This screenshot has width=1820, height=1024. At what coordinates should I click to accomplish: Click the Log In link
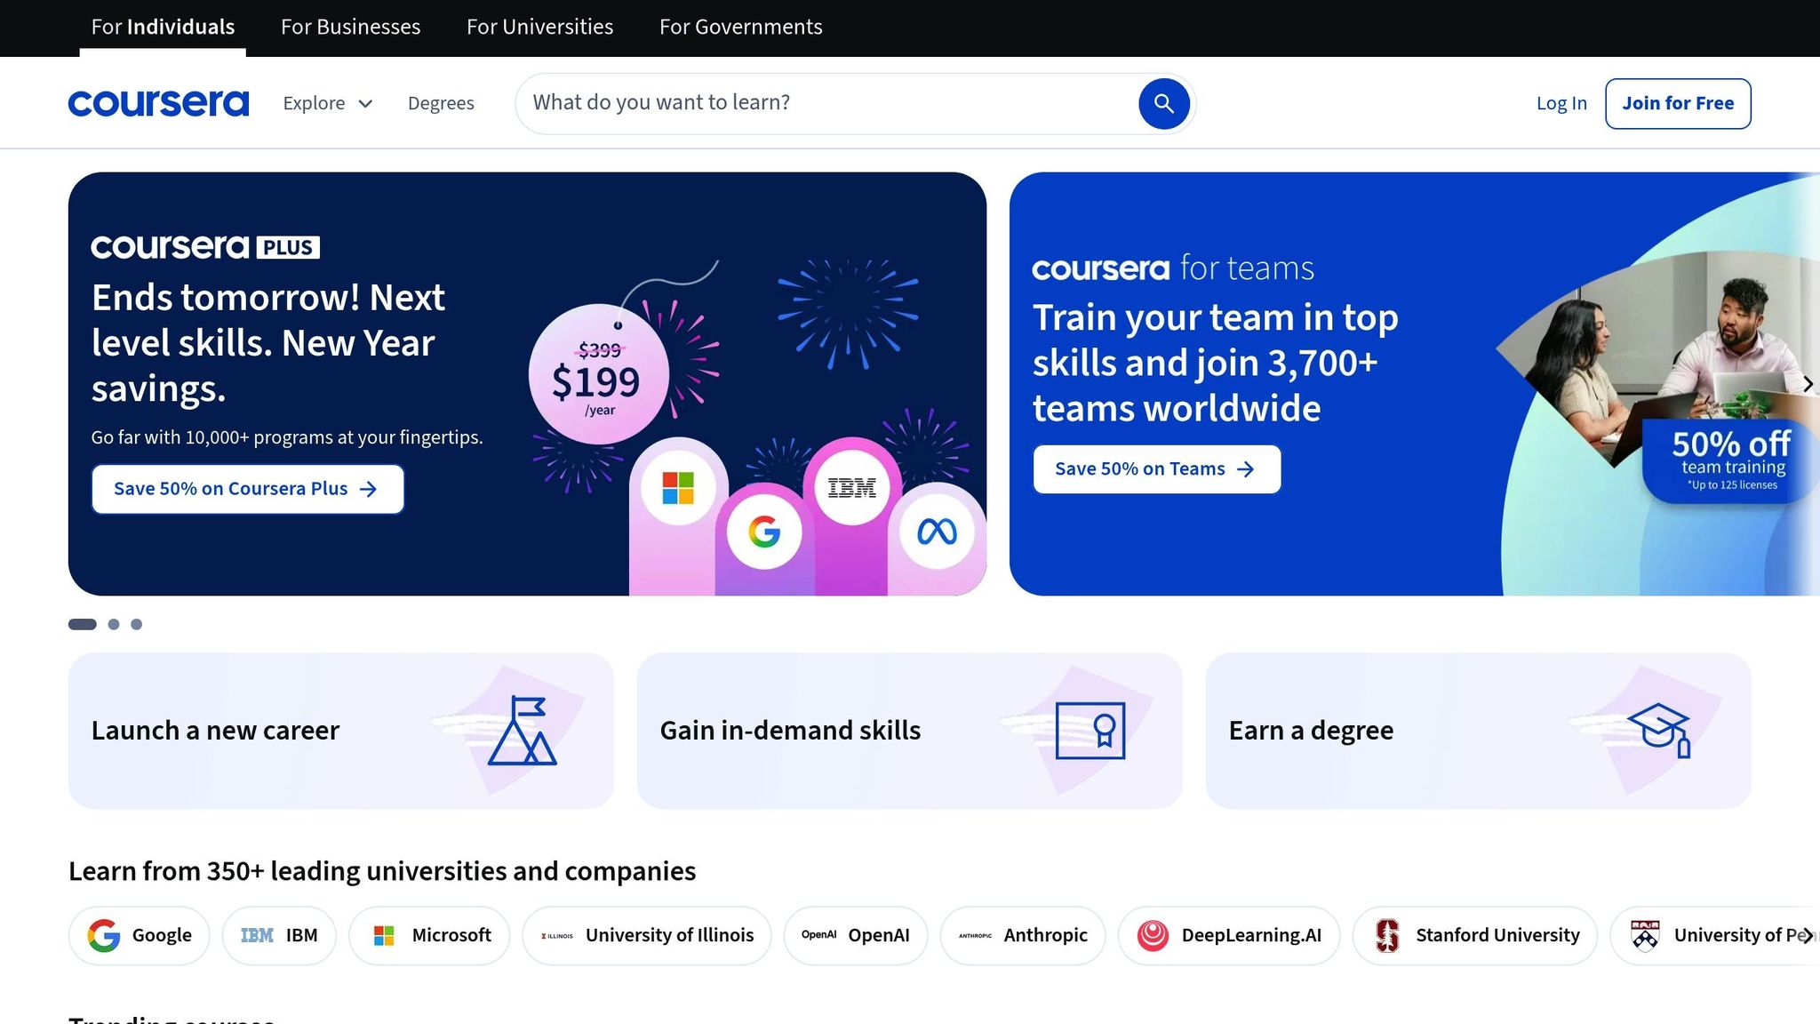tap(1561, 103)
